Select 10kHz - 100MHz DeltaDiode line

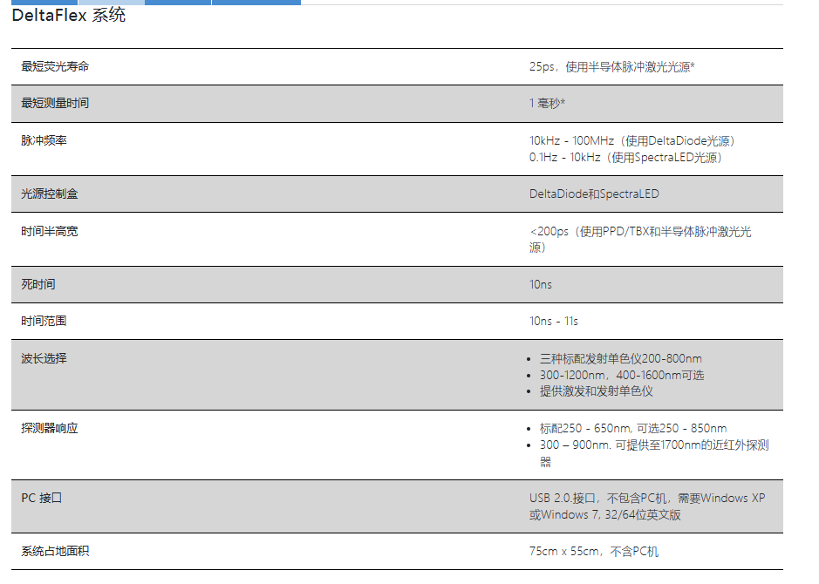tap(632, 141)
